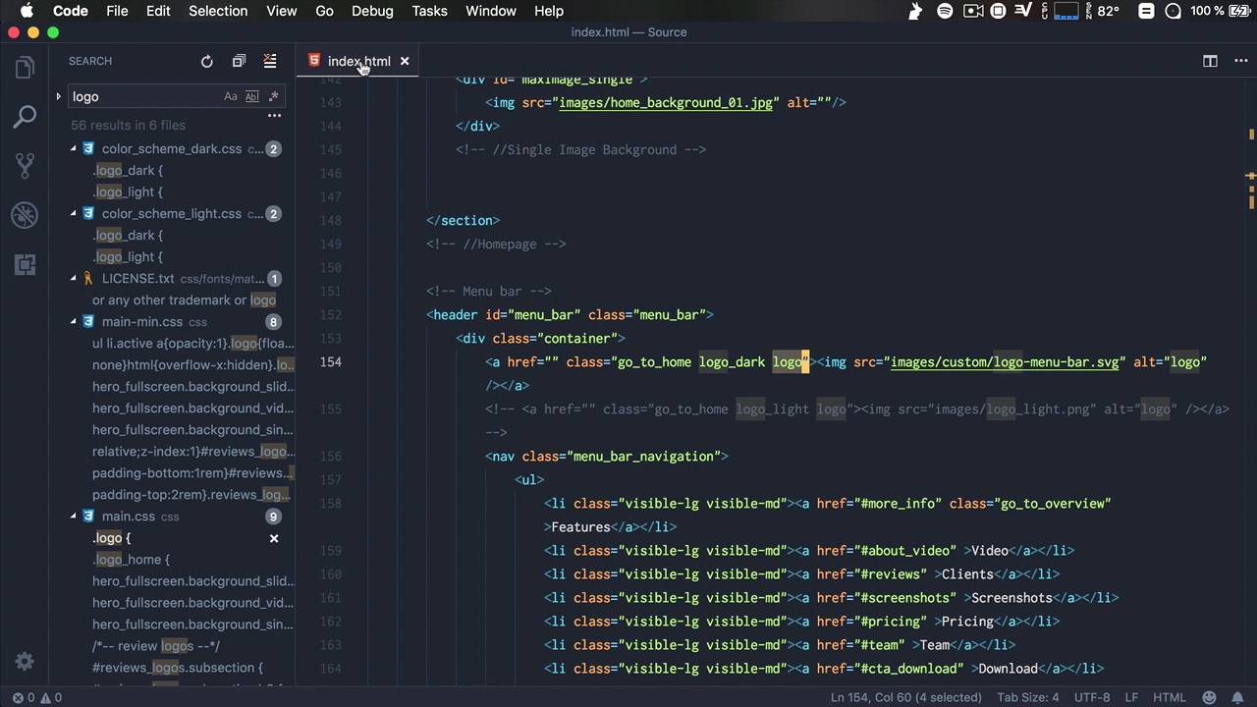
Task: Expand the Replace field arrow
Action: pyautogui.click(x=58, y=96)
